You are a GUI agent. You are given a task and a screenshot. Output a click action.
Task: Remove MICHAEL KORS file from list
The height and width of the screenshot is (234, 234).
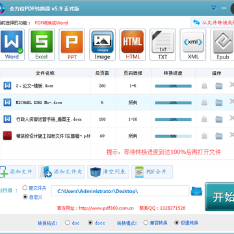pyautogui.click(x=231, y=101)
